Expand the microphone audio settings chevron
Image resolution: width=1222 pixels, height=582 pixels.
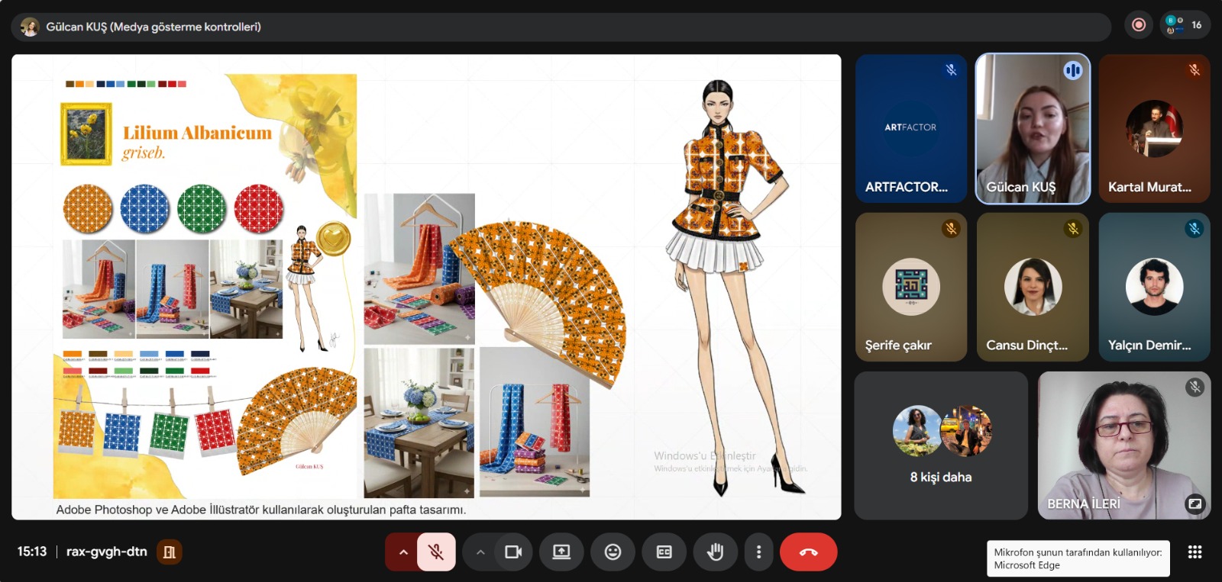(402, 551)
